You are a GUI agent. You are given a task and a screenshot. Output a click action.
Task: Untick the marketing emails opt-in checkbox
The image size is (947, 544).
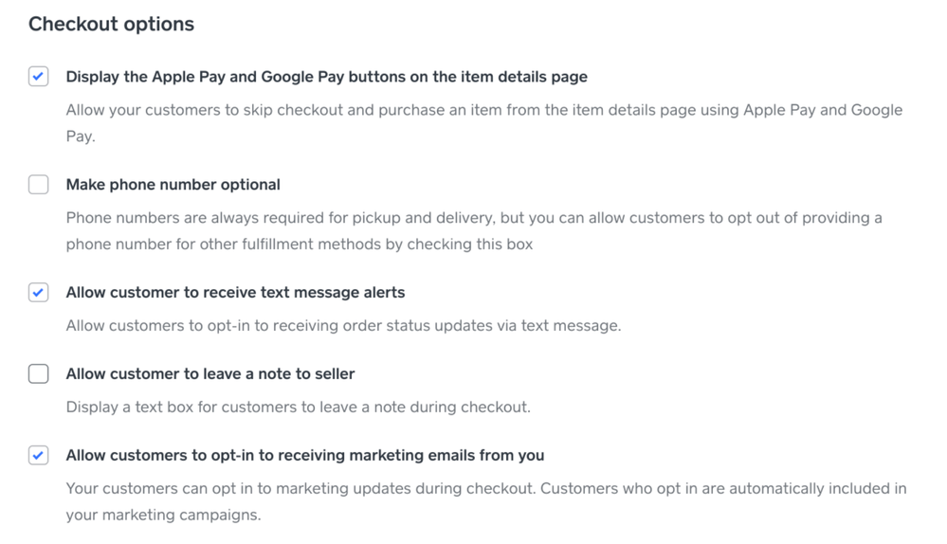pyautogui.click(x=38, y=456)
